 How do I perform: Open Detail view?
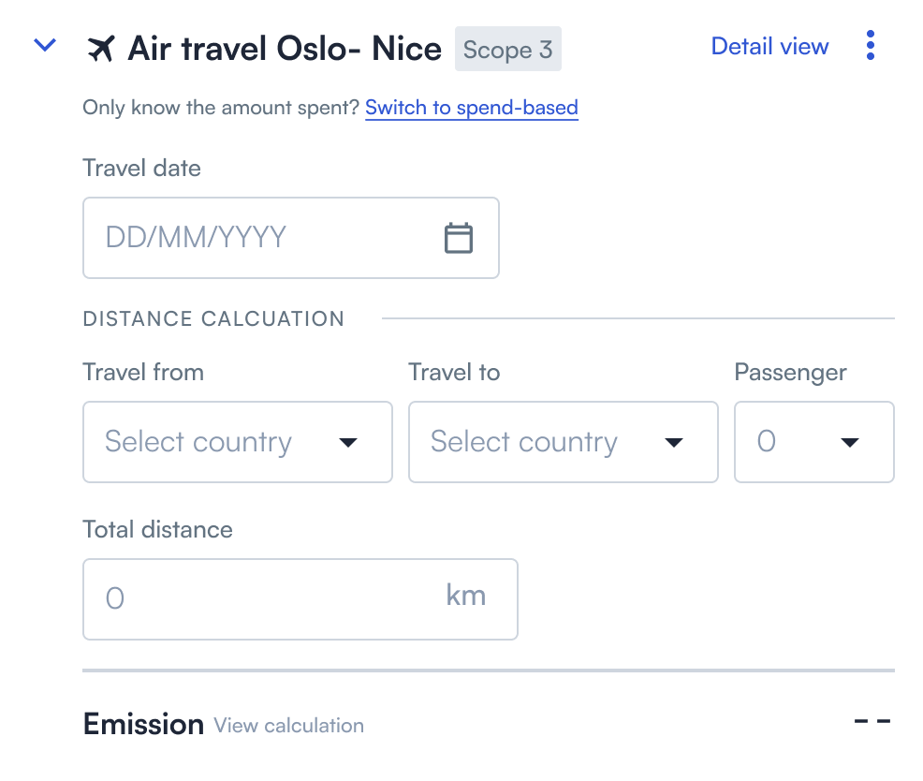point(770,46)
